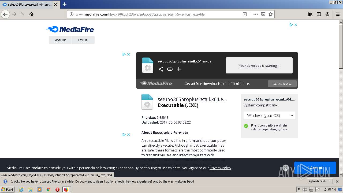Launch Google Chrome from the taskbar
343x193 pixels.
48,190
